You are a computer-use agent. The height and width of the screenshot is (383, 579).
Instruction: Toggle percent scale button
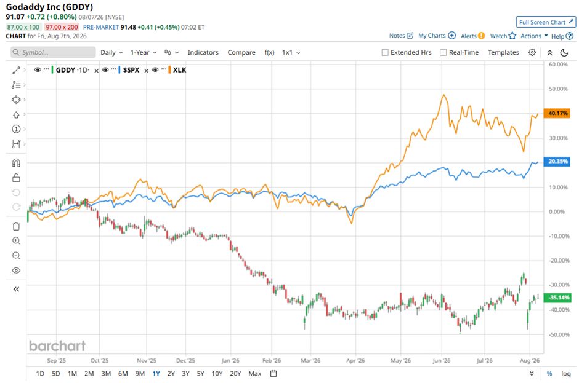tap(549, 373)
